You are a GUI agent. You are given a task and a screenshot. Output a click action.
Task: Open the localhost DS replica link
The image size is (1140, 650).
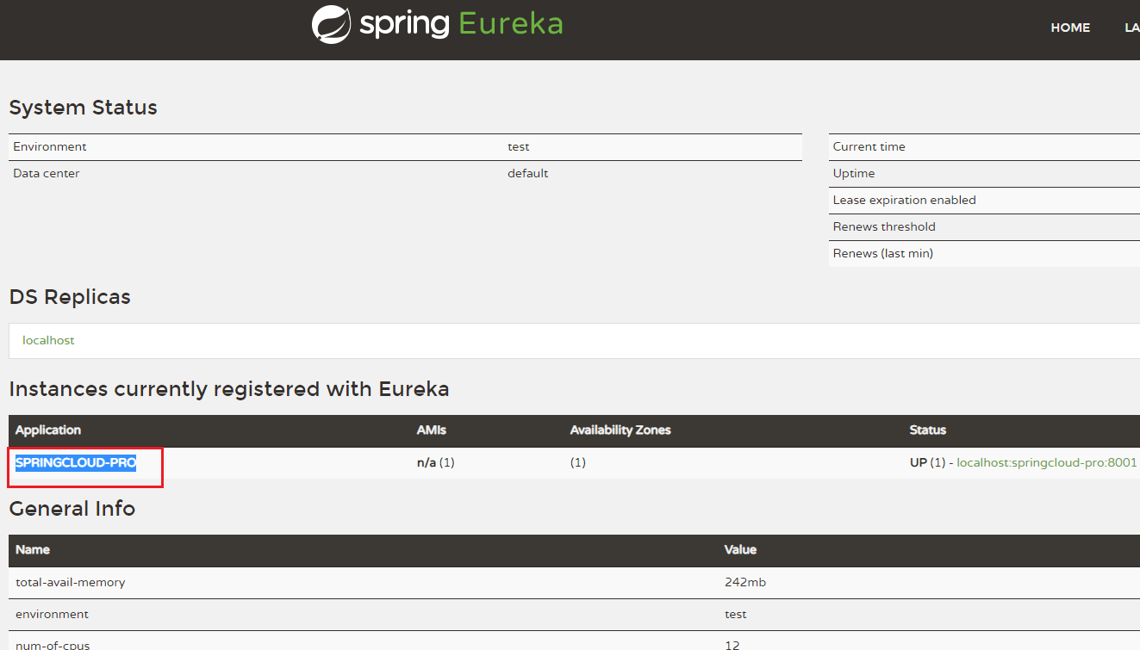tap(48, 340)
